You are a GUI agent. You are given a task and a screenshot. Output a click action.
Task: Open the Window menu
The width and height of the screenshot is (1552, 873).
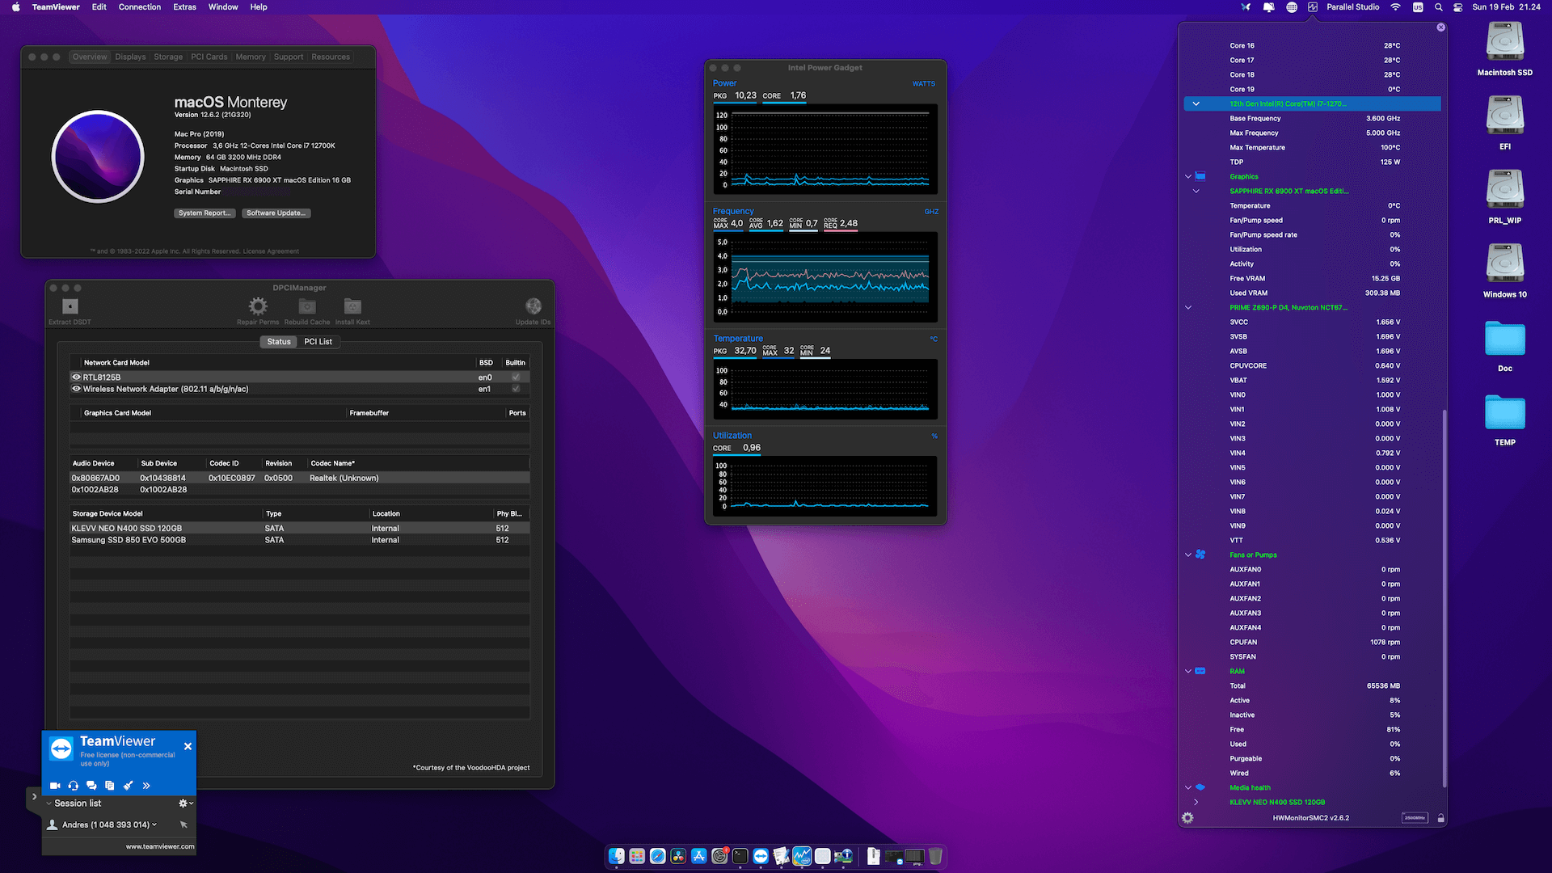(x=223, y=7)
